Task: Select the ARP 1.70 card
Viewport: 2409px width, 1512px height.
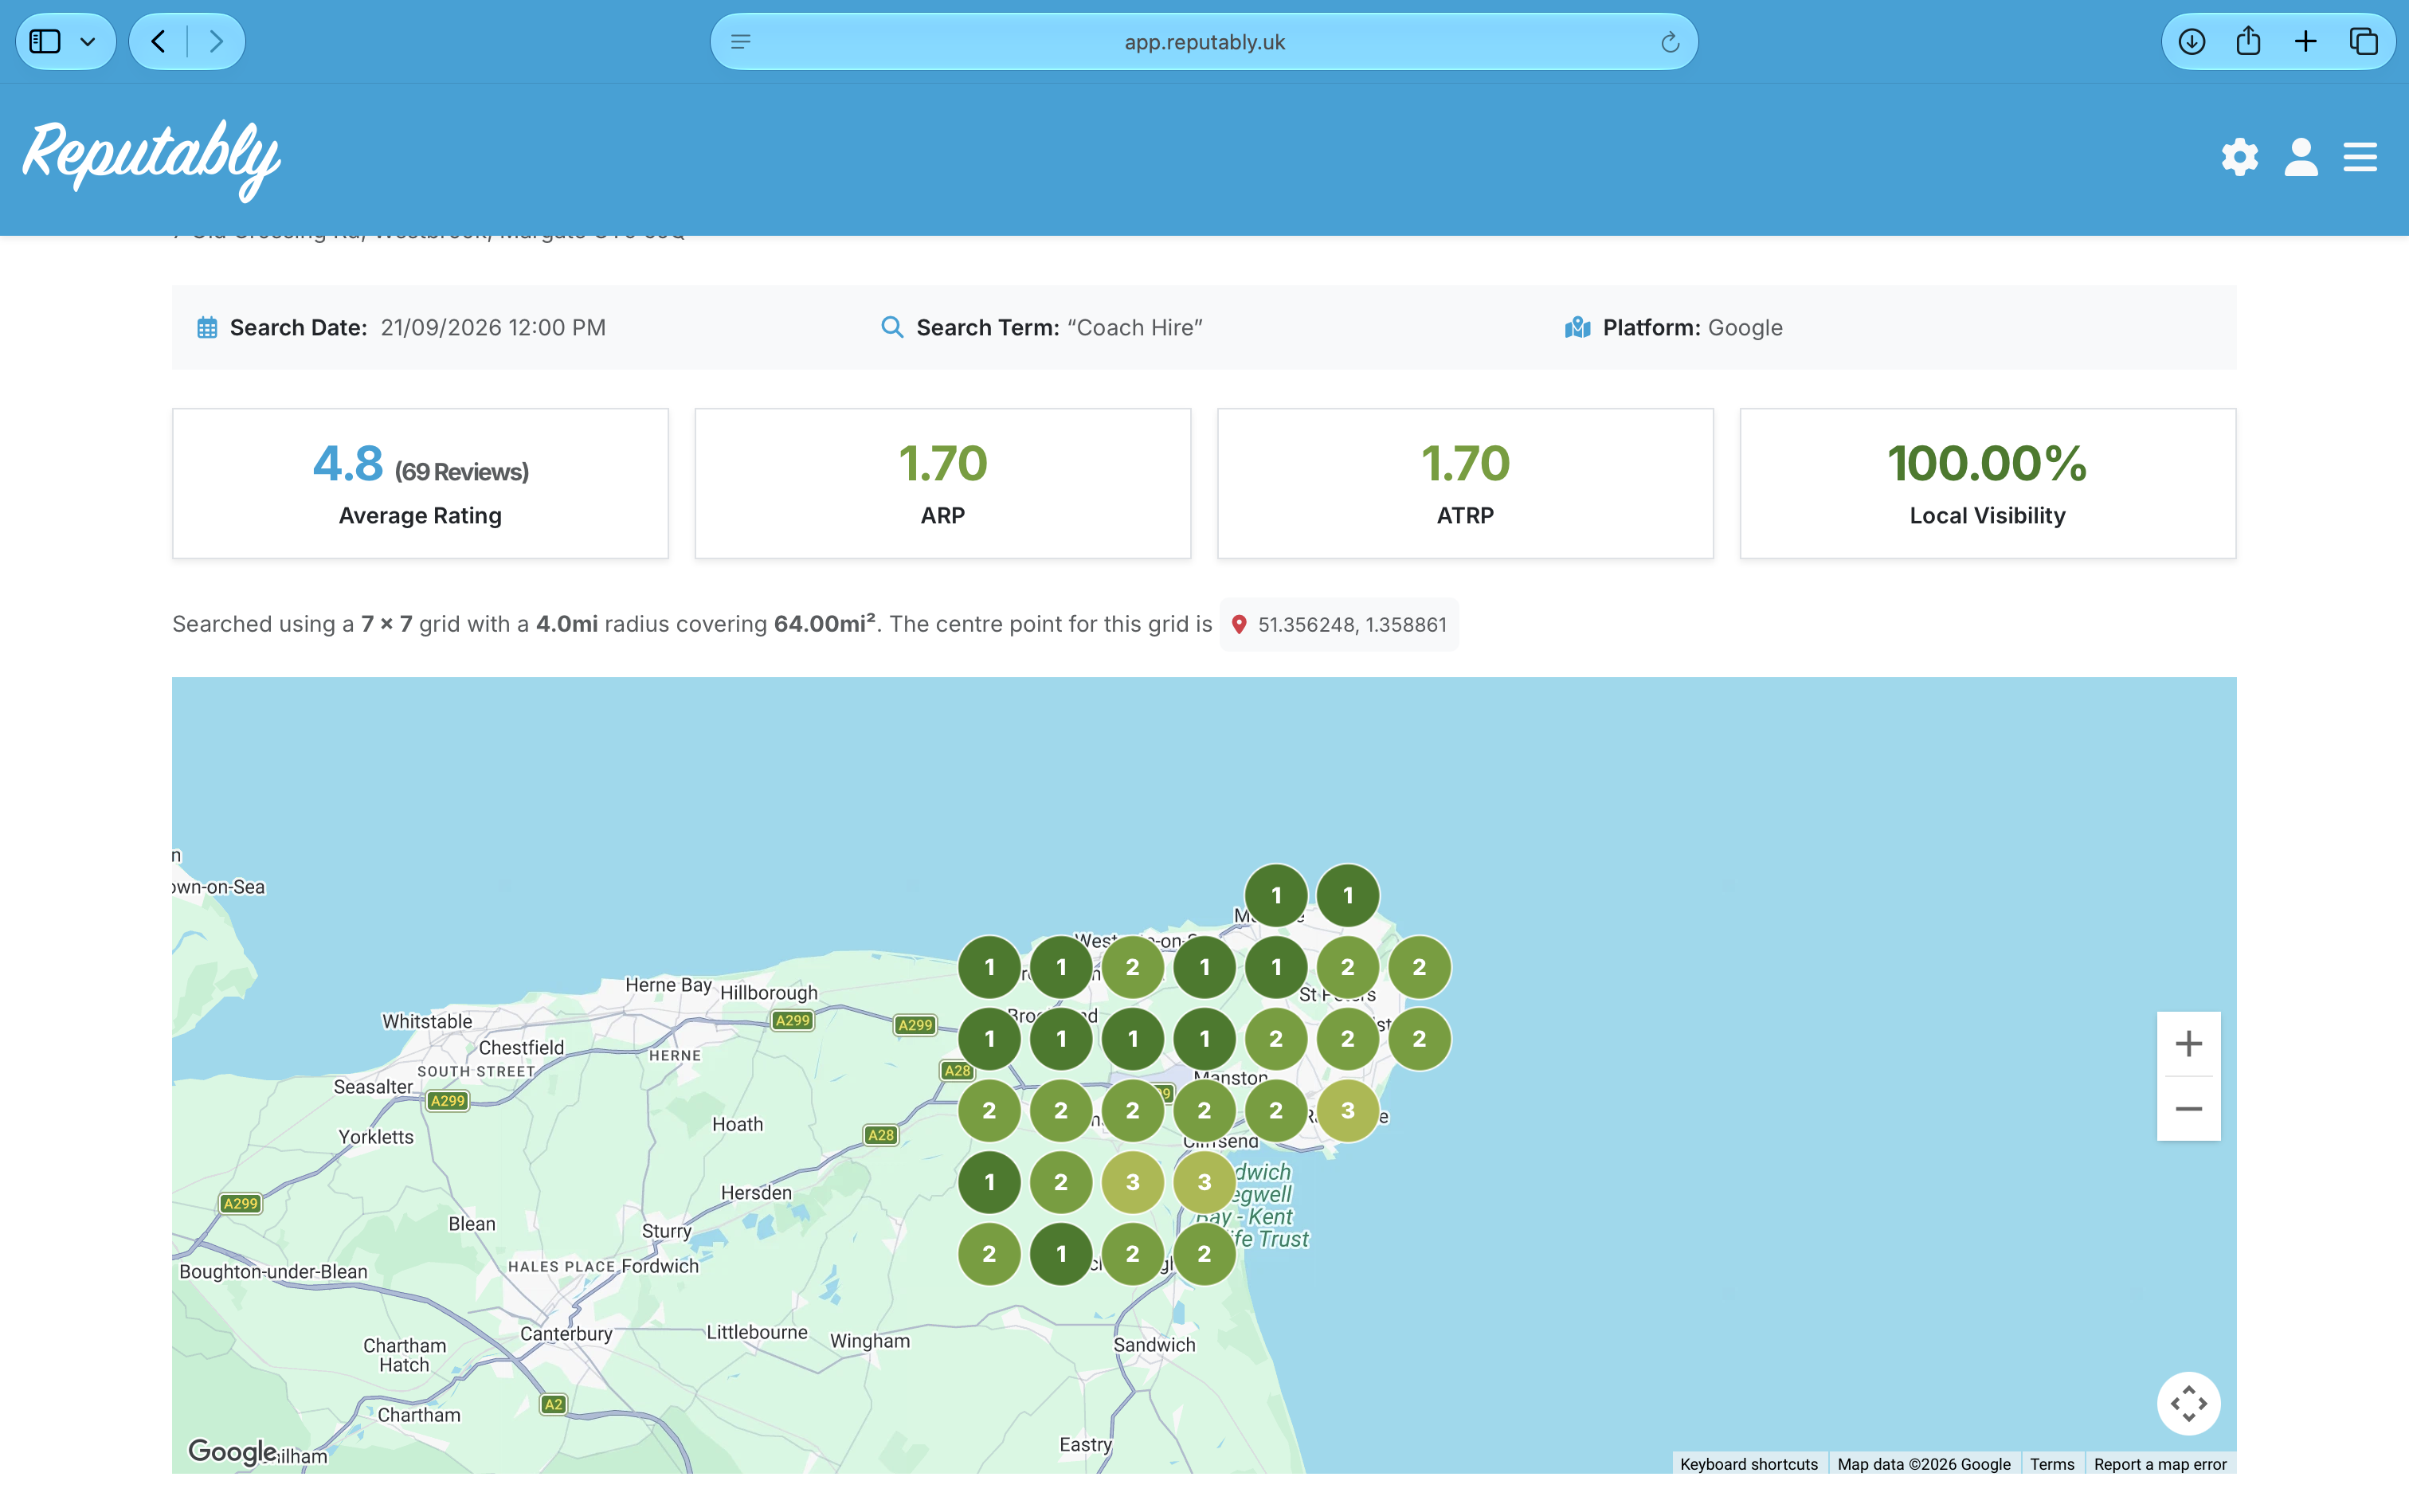Action: click(x=942, y=483)
